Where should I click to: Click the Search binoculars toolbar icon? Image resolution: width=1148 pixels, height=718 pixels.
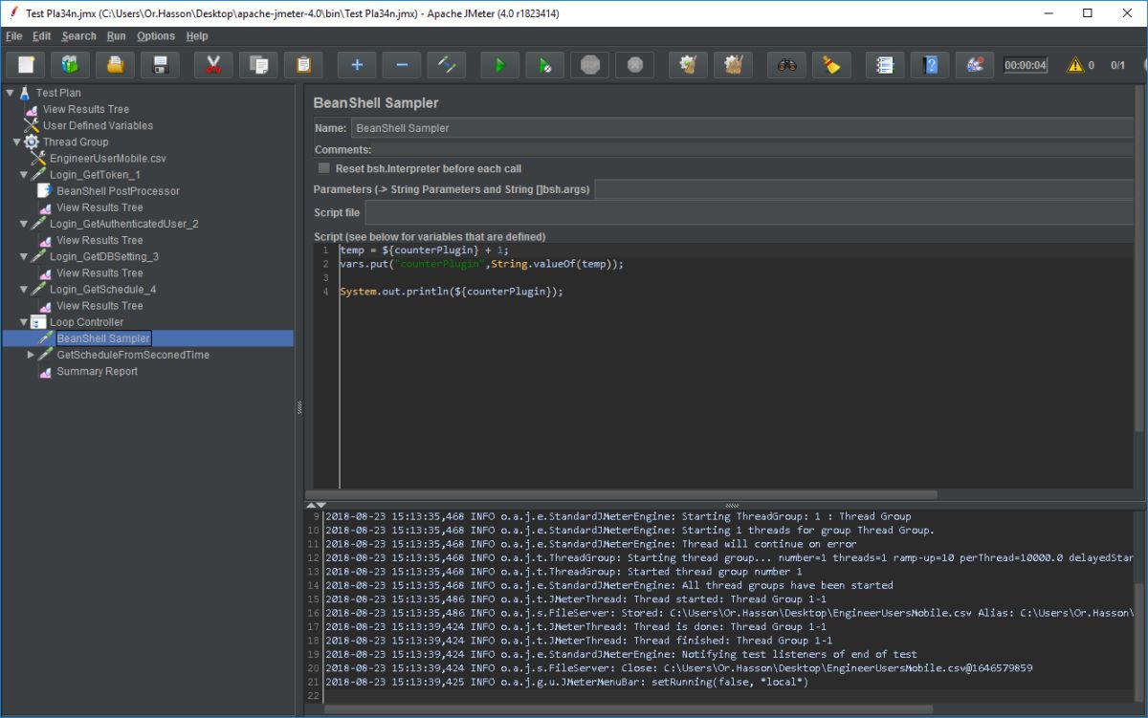786,65
